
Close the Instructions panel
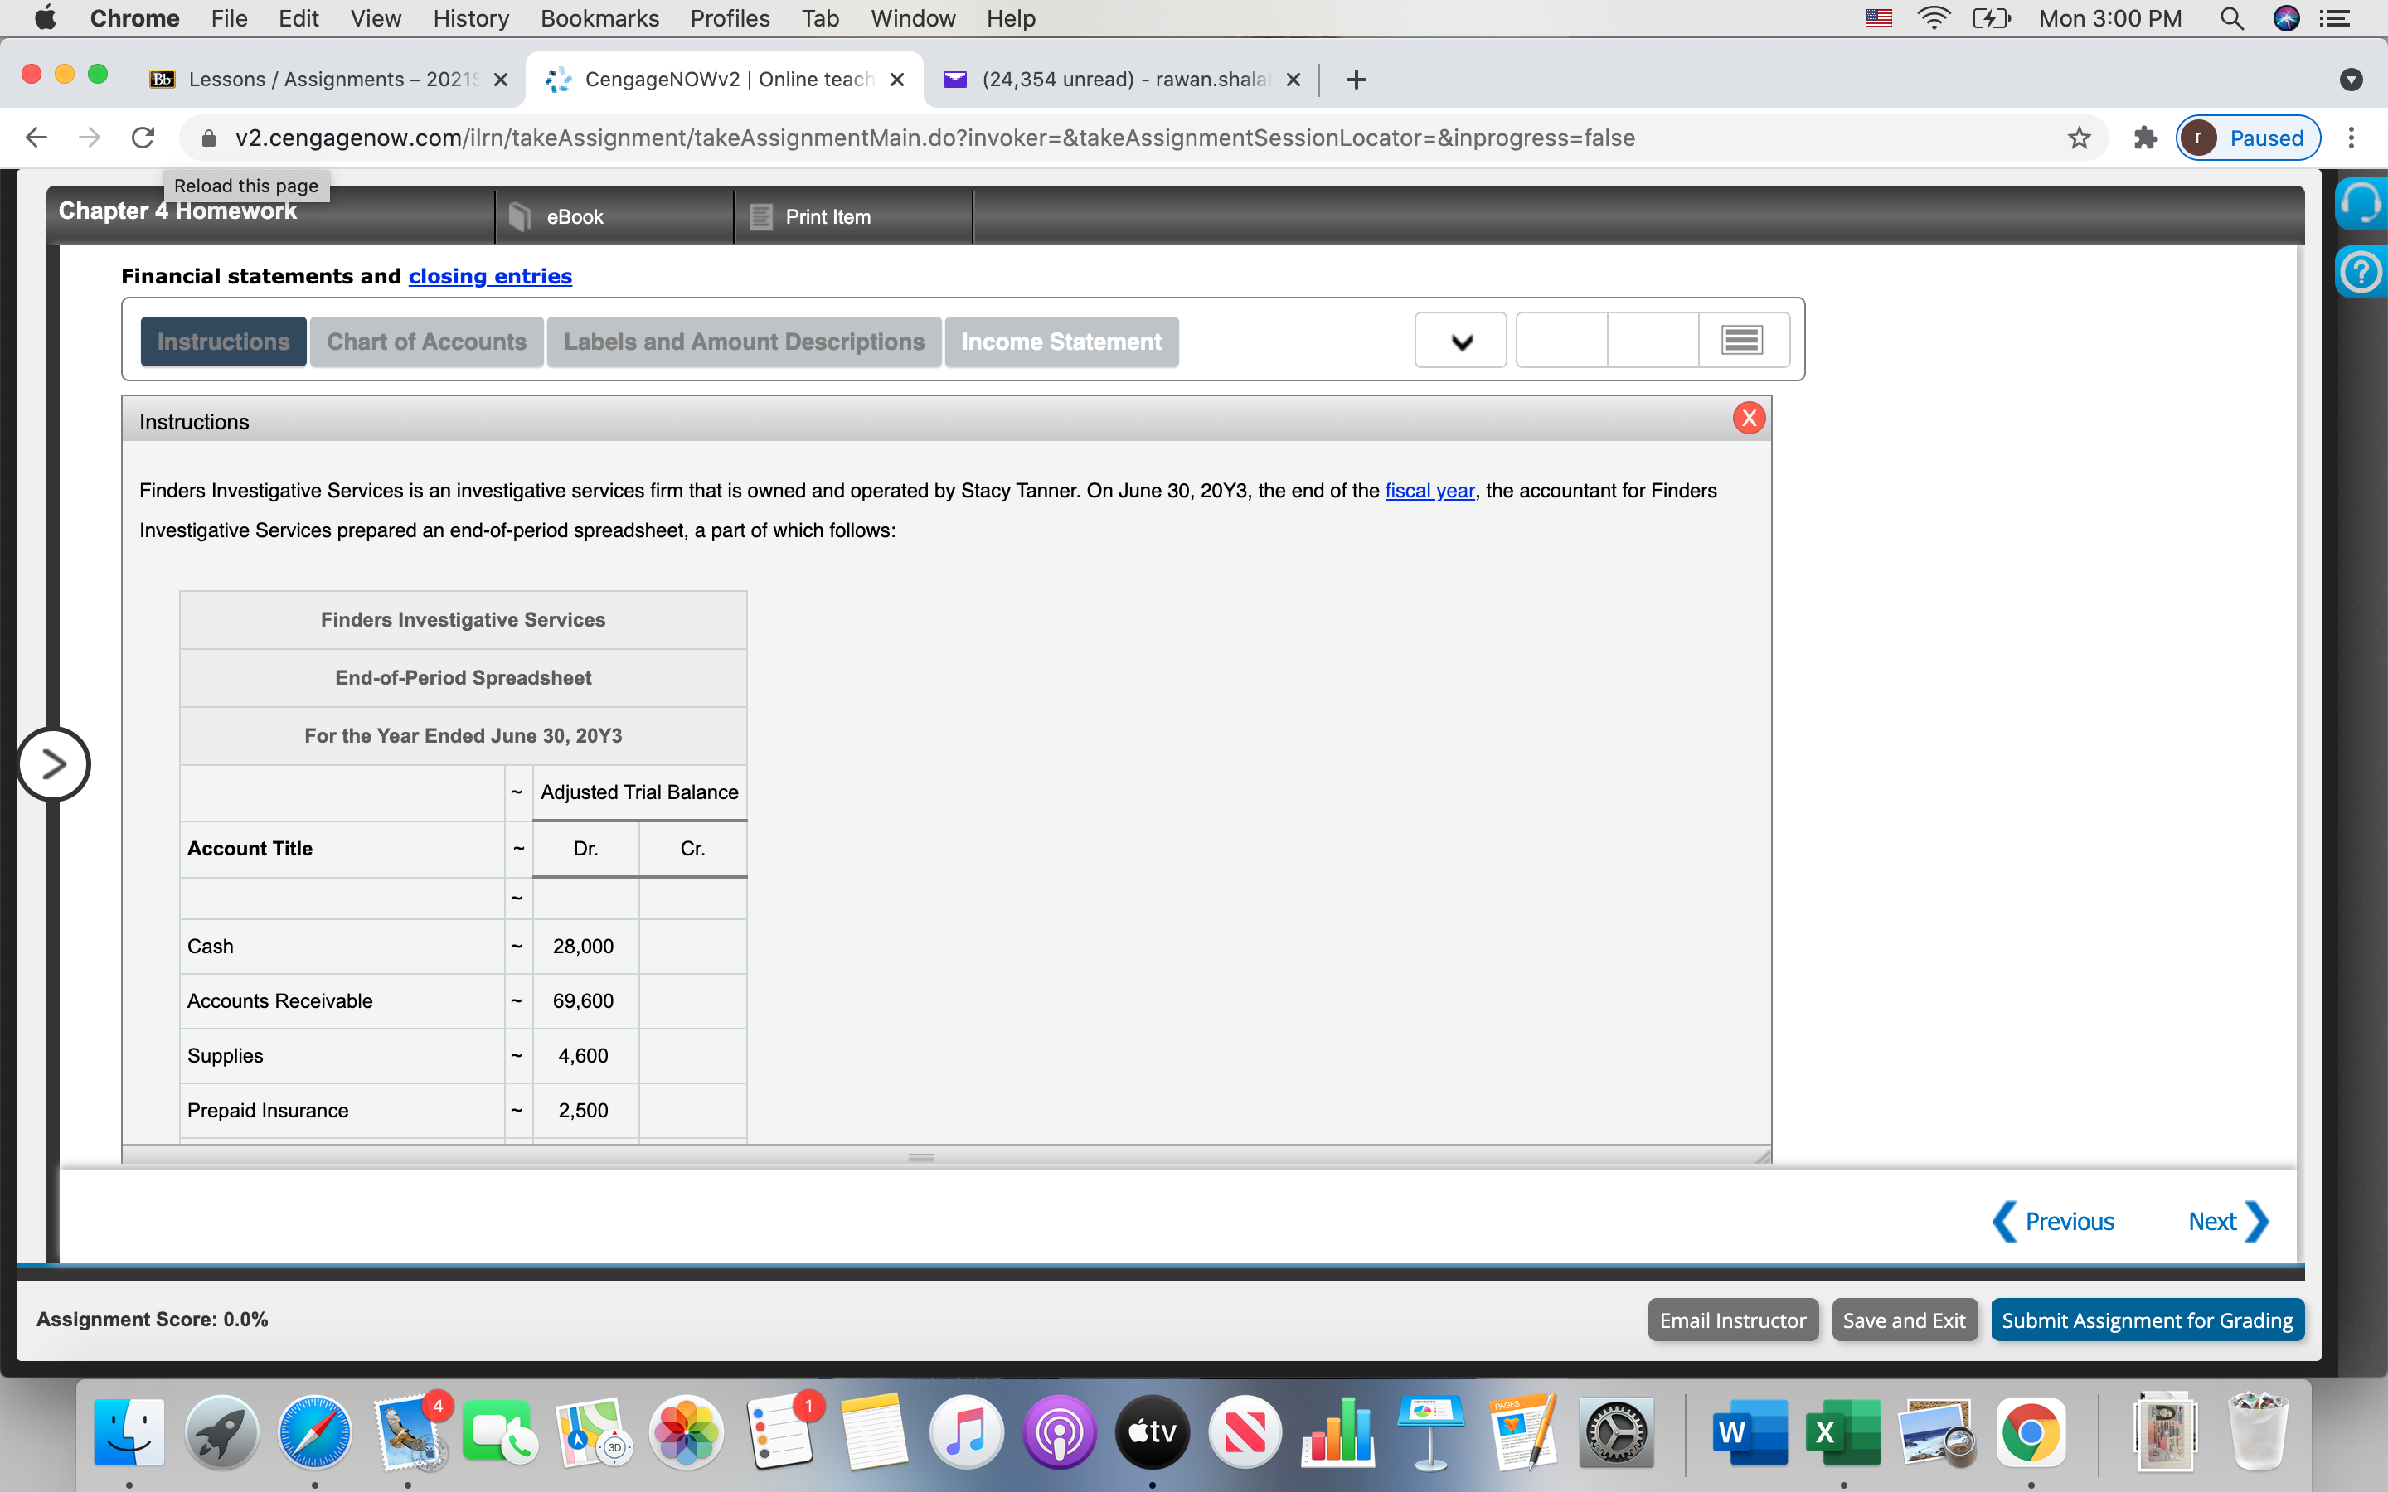point(1750,418)
